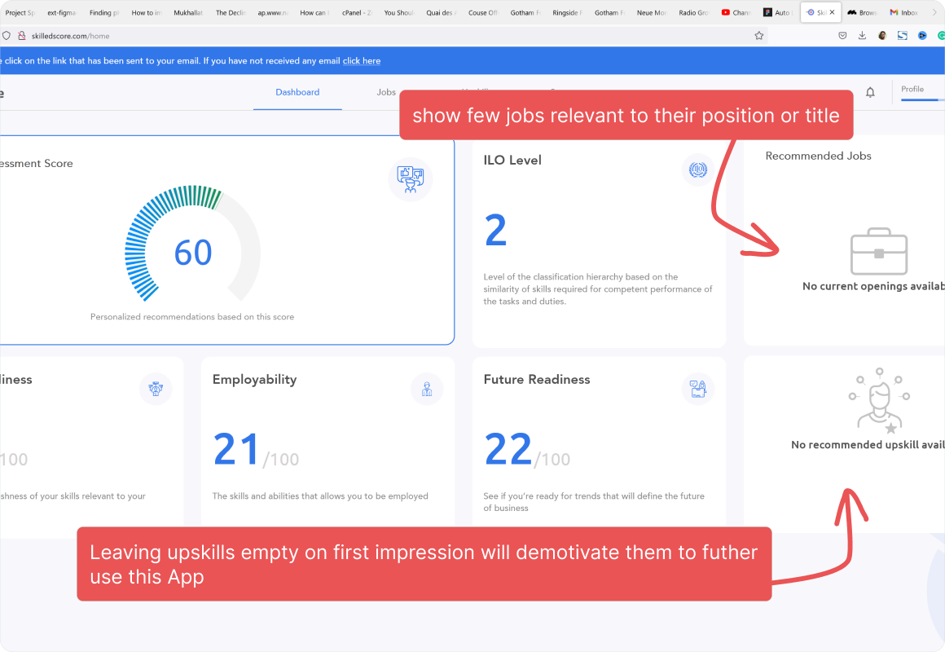
Task: Click the Employability person icon
Action: (x=427, y=389)
